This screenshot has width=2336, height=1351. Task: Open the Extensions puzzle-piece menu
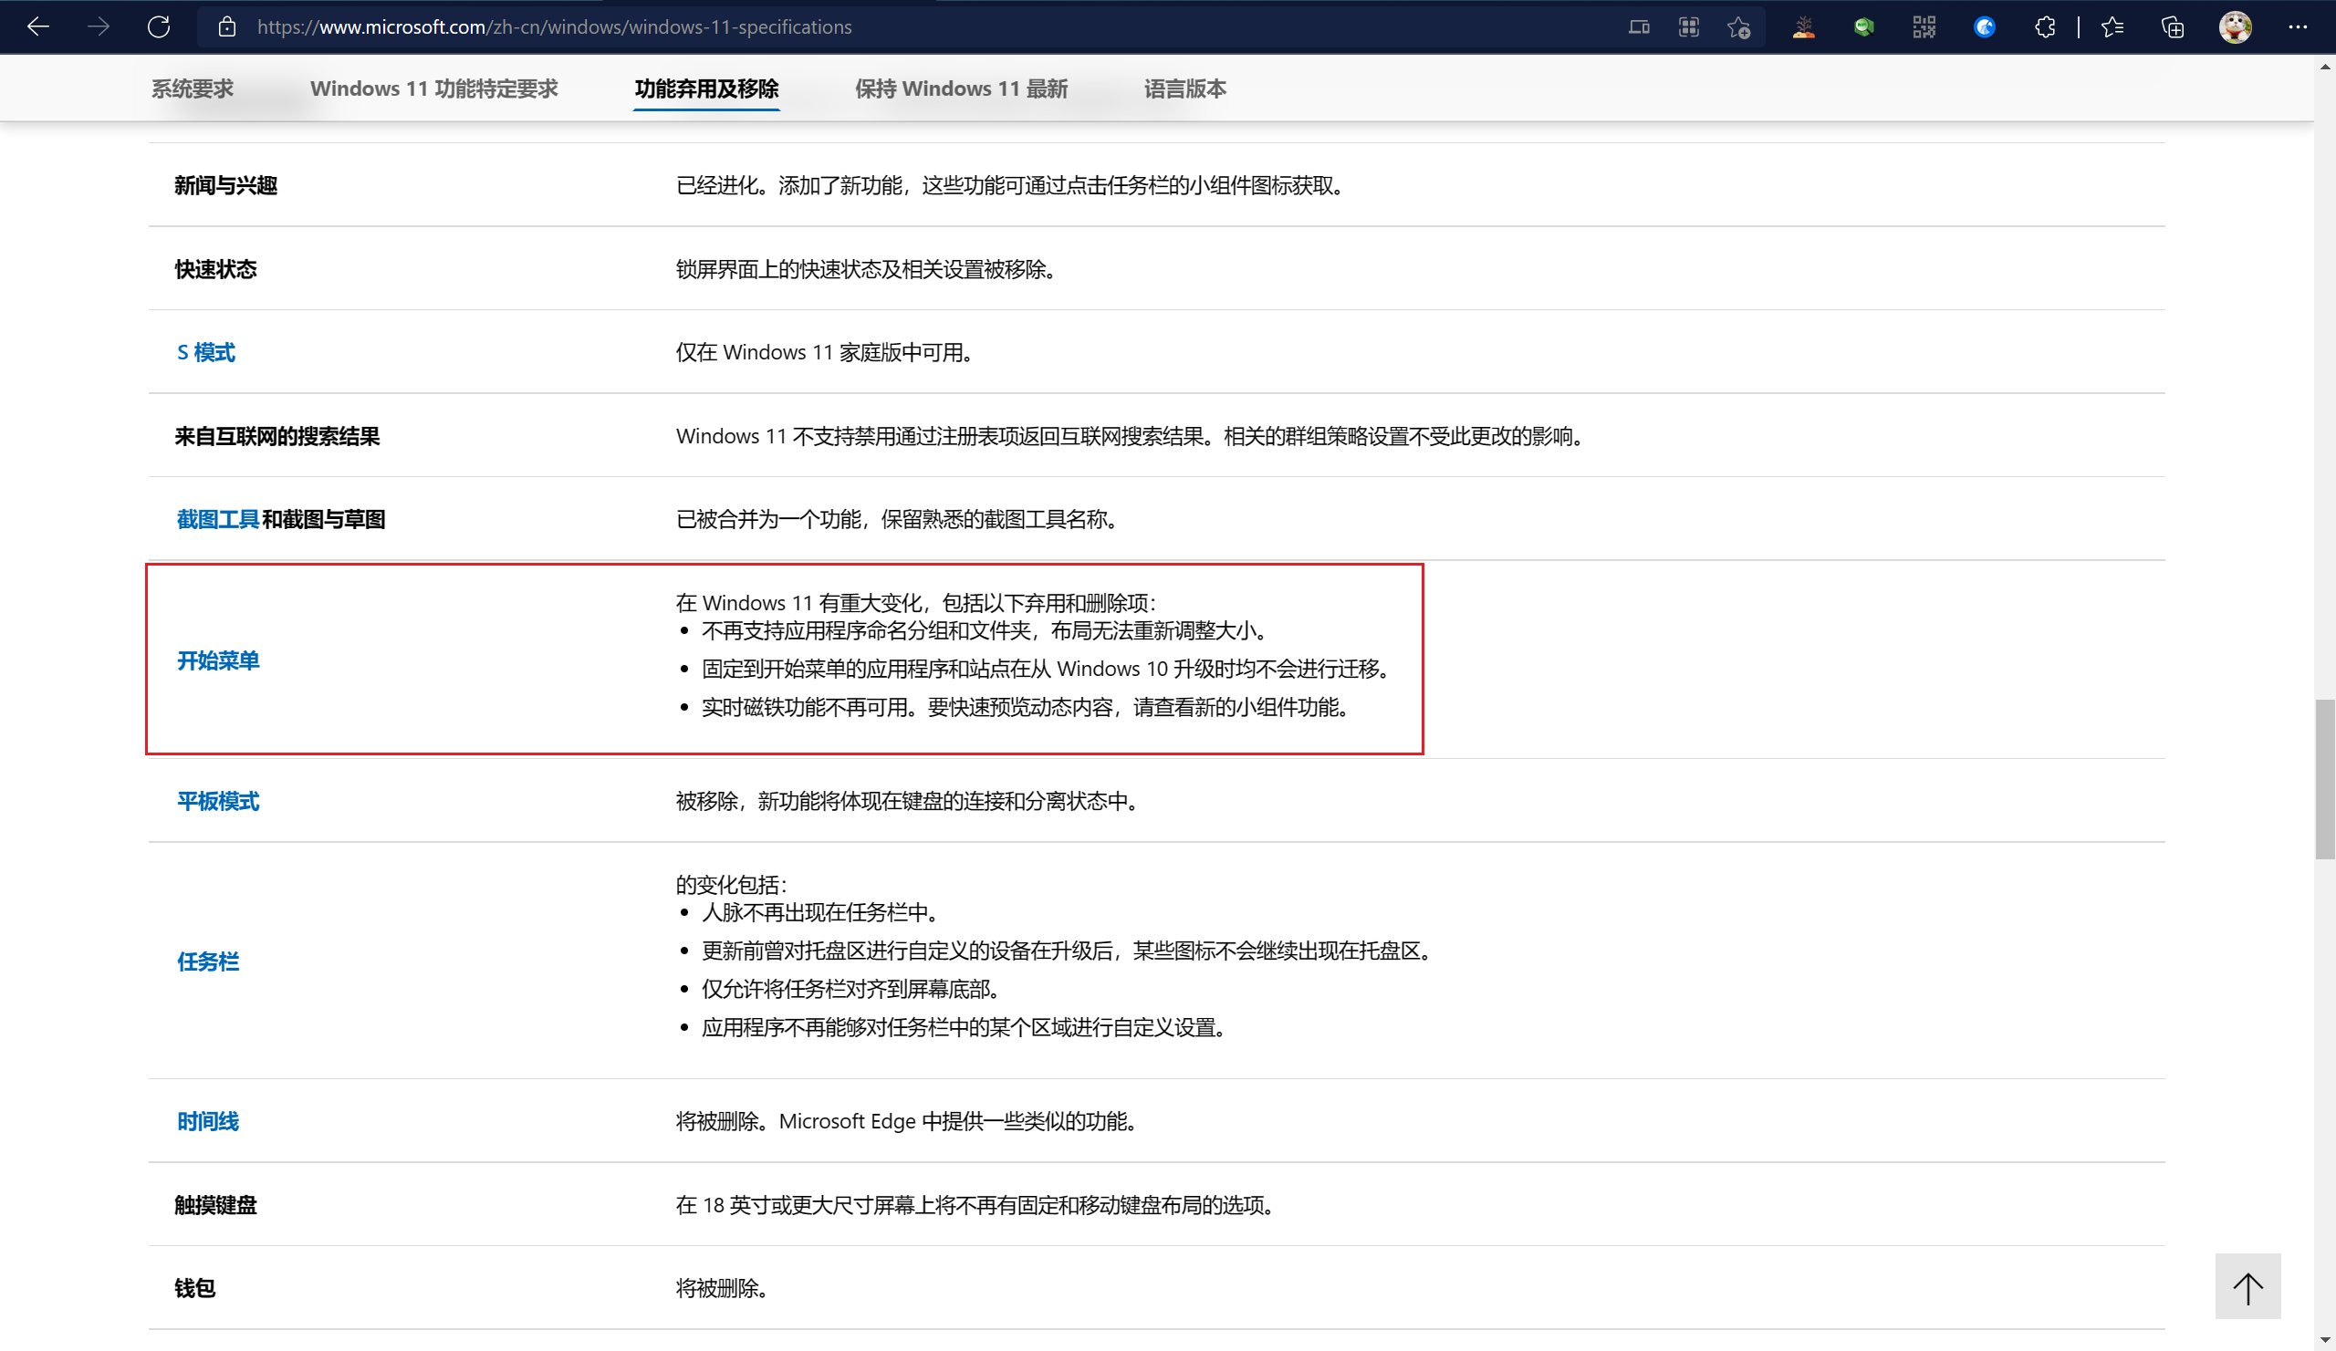pos(2044,26)
